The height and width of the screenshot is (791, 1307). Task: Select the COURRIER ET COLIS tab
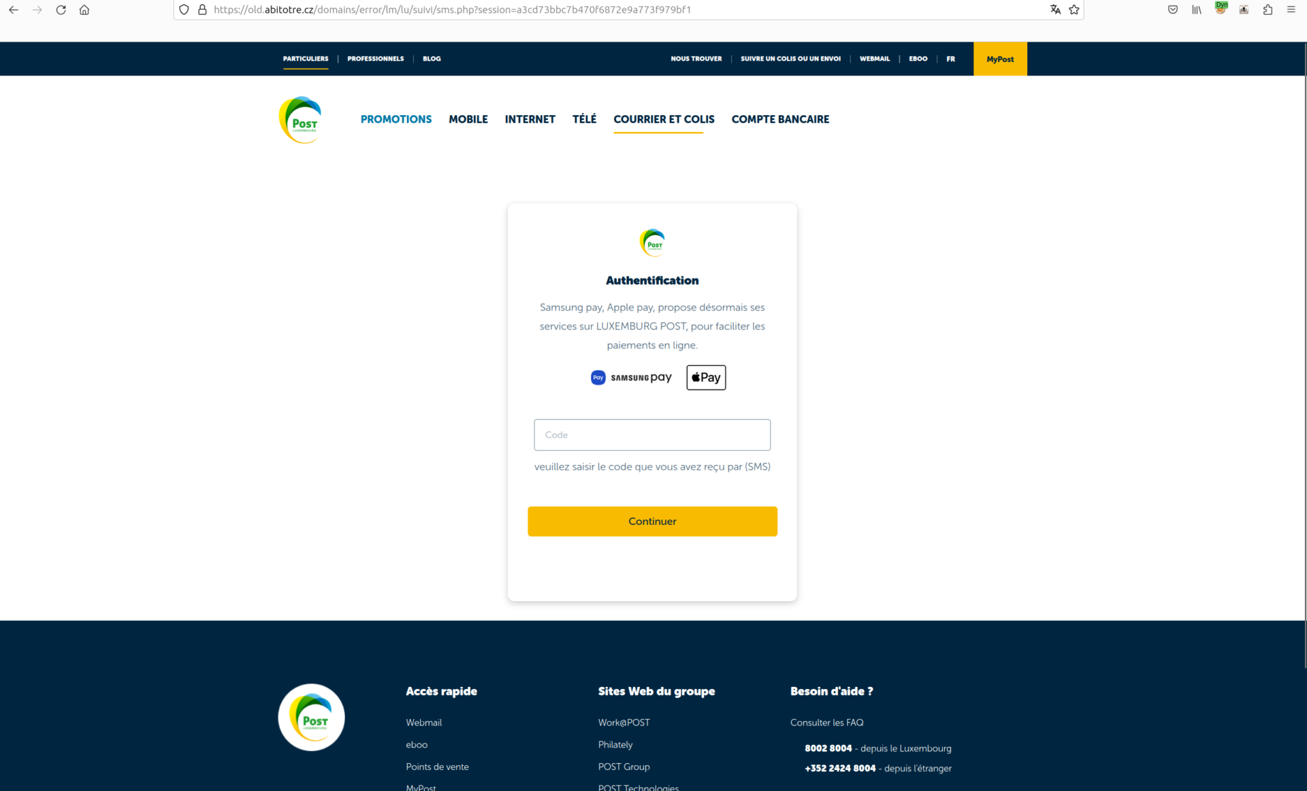[x=664, y=120]
